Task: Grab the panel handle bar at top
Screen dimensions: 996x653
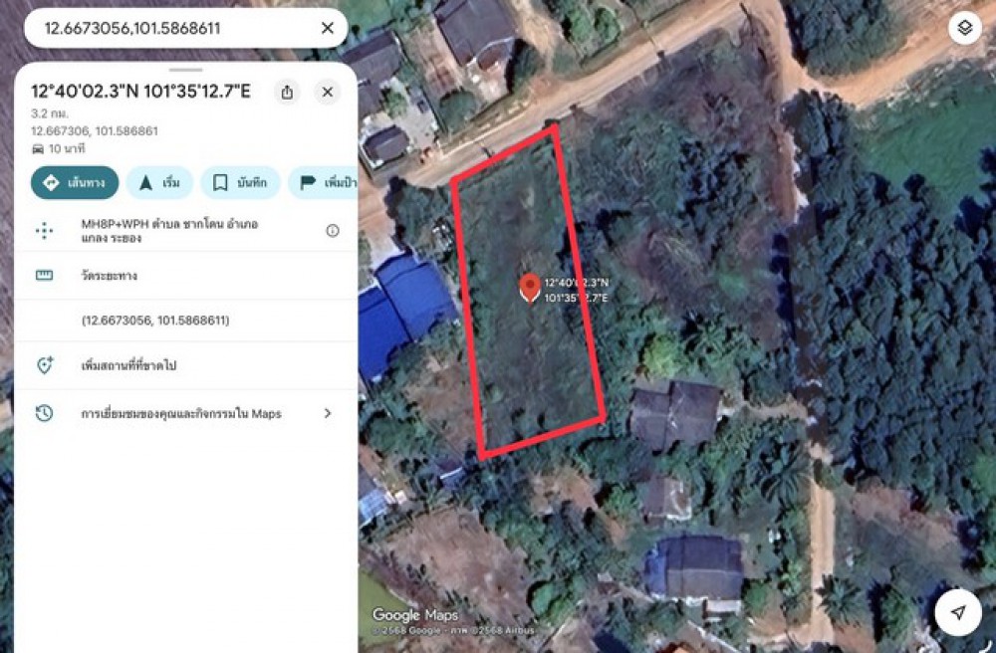Action: point(186,70)
